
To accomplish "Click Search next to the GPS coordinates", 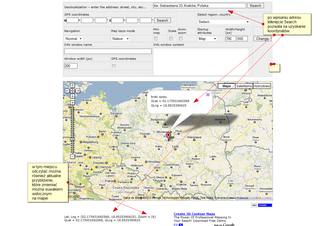I will (x=162, y=20).
